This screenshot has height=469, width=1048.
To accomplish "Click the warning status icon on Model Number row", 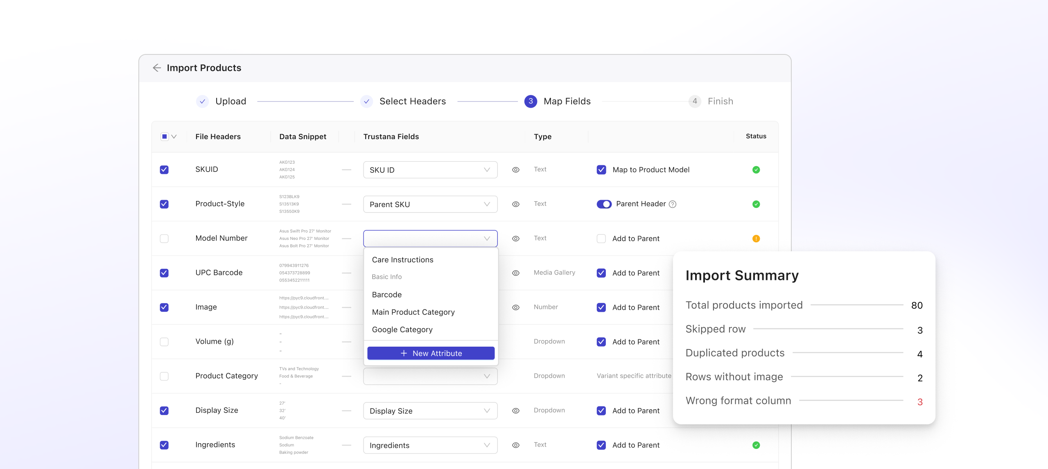I will coord(756,238).
